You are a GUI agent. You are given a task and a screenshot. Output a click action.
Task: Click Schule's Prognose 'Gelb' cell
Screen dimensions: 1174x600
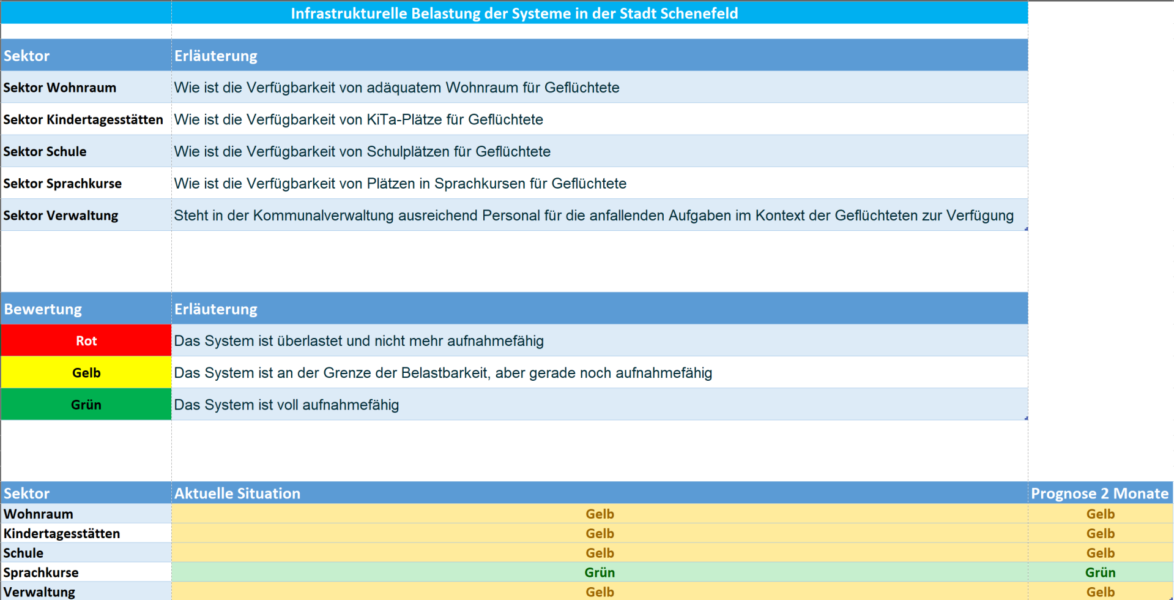pyautogui.click(x=1100, y=553)
